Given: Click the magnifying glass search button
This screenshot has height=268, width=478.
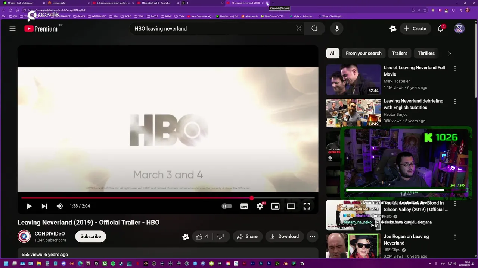Looking at the screenshot, I should pyautogui.click(x=314, y=29).
